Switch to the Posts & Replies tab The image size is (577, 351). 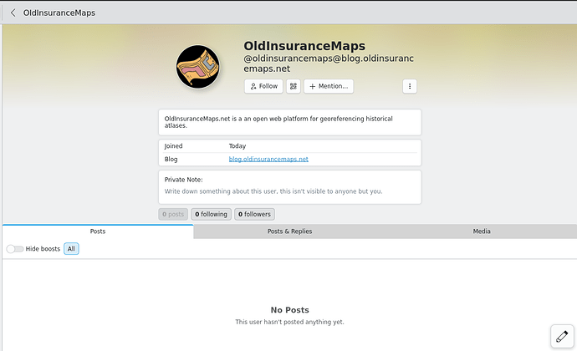pyautogui.click(x=289, y=231)
